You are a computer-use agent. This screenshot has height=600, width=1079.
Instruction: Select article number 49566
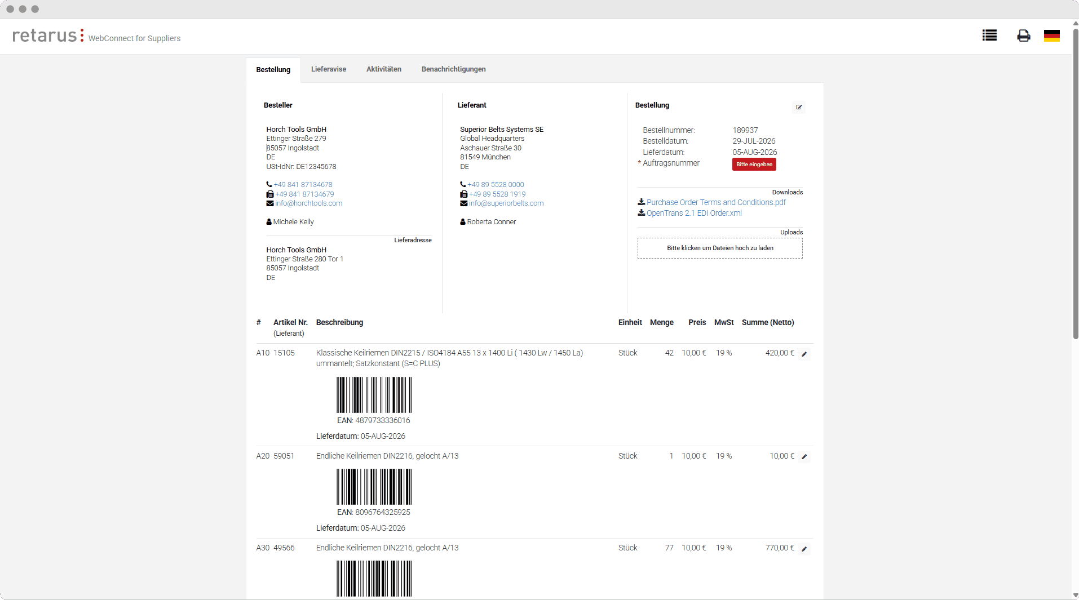[x=284, y=548]
